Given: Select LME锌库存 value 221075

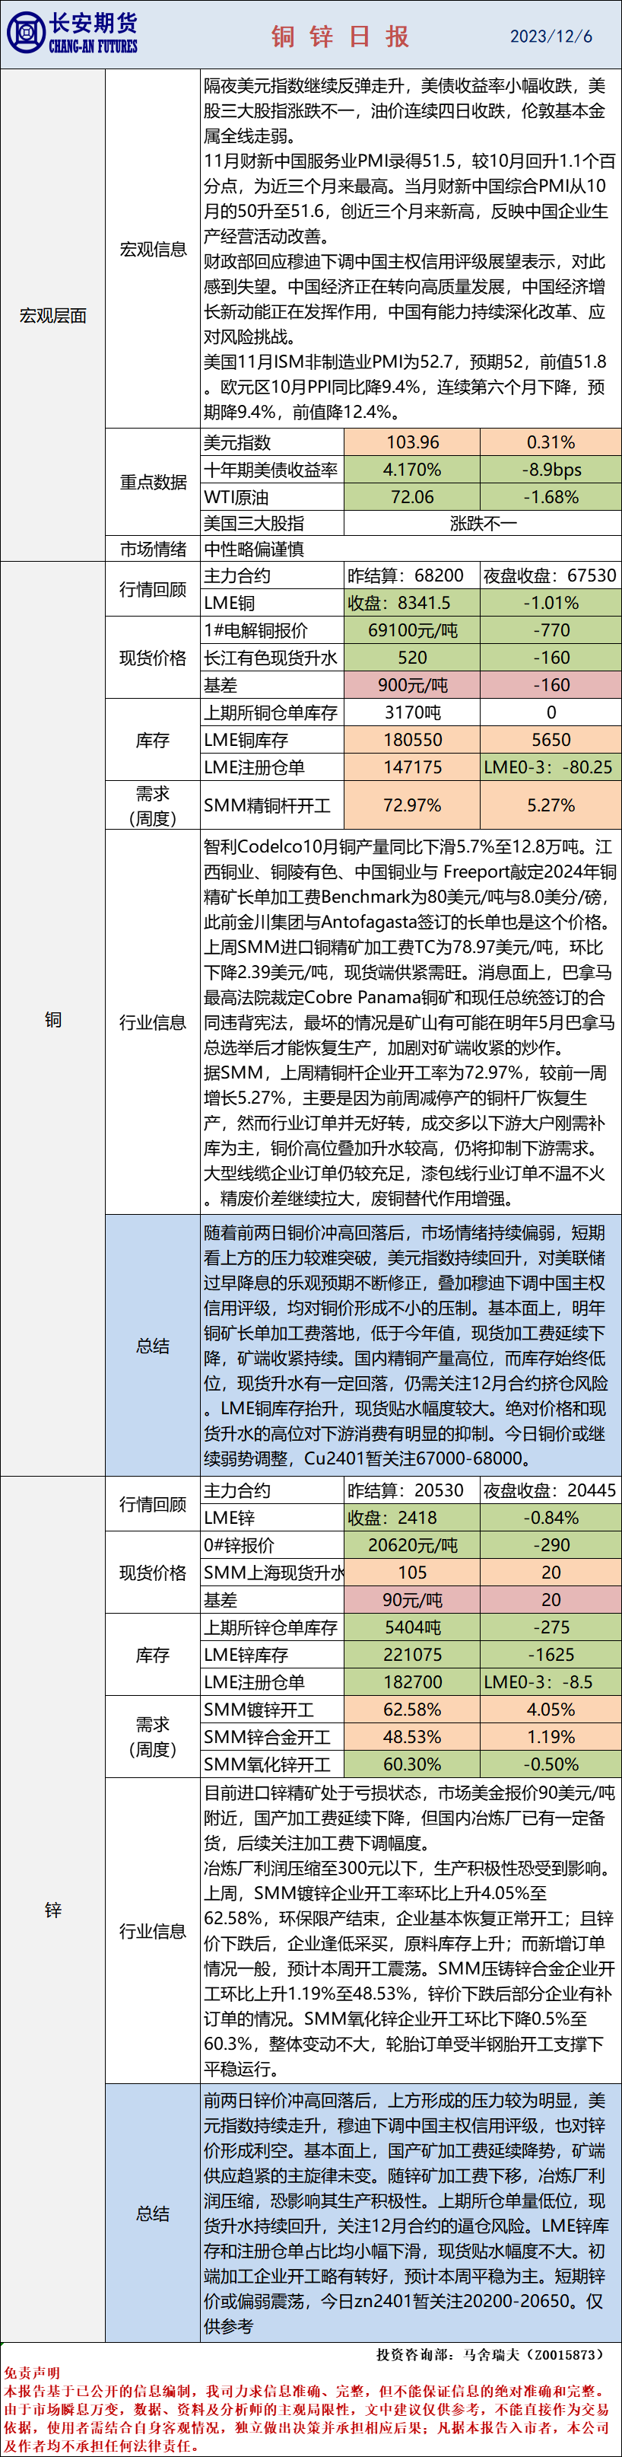Looking at the screenshot, I should point(411,1655).
